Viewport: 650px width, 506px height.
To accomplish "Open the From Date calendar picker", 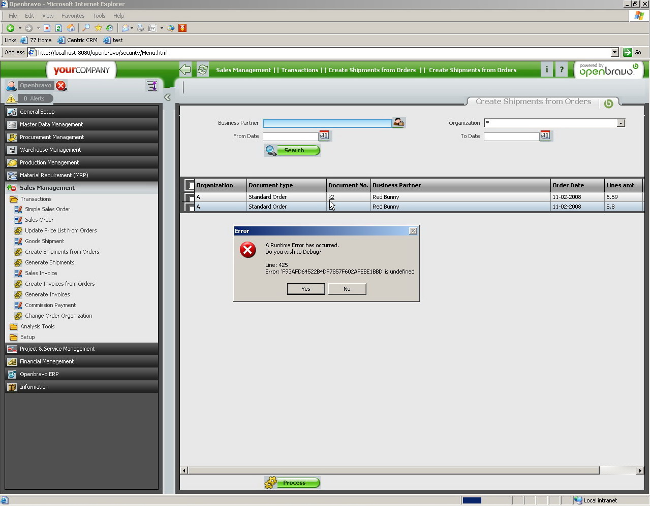I will (x=324, y=136).
